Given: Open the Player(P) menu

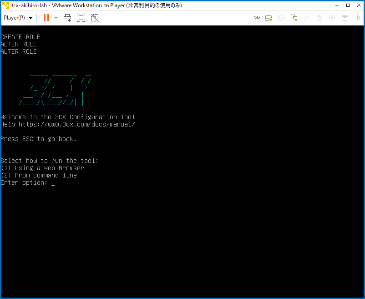Looking at the screenshot, I should tap(18, 18).
